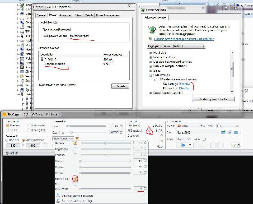Click the Restore camera settings icon

click(x=58, y=201)
